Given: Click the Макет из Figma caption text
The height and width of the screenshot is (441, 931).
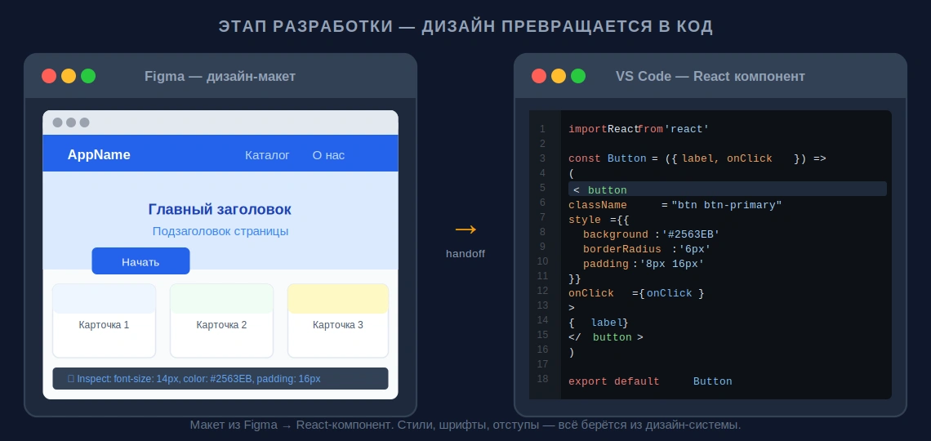Looking at the screenshot, I should coord(465,425).
